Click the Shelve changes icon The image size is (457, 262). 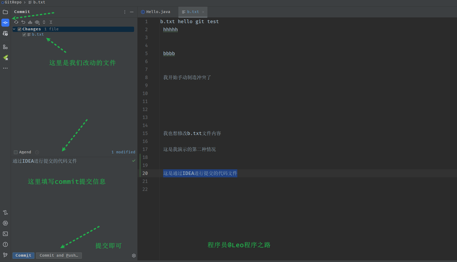[30, 22]
